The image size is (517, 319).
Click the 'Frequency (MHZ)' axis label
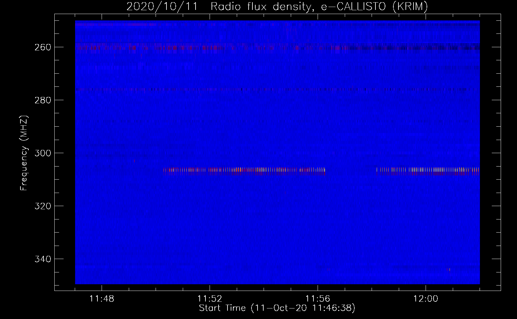[24, 153]
